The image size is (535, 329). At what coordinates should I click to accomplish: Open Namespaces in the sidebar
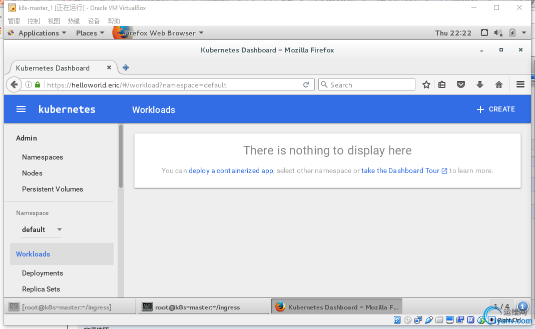(43, 157)
